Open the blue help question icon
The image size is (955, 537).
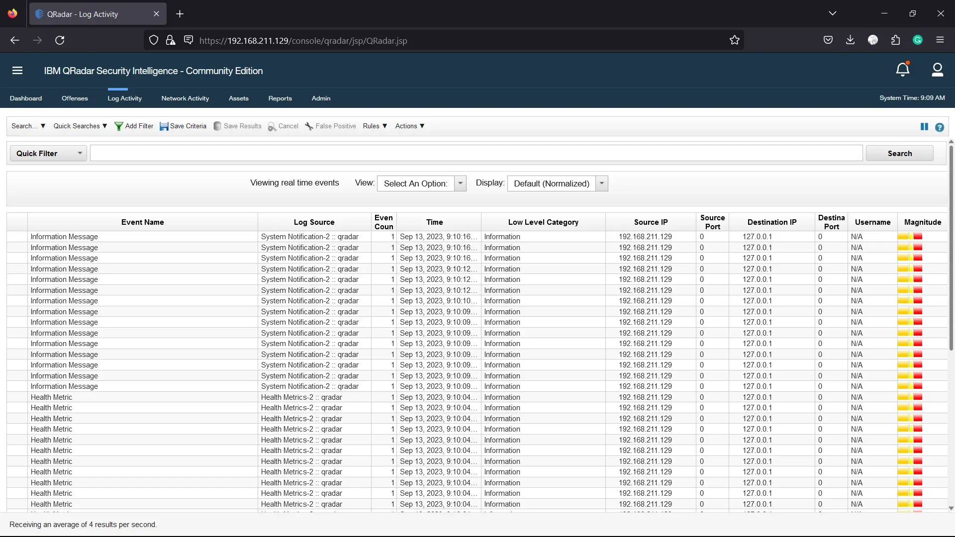tap(939, 127)
